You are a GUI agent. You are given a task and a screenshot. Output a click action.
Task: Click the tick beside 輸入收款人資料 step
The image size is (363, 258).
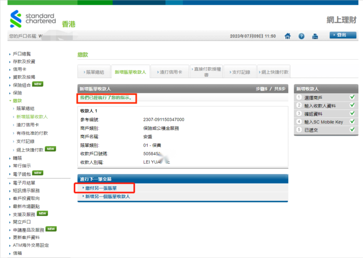352,105
